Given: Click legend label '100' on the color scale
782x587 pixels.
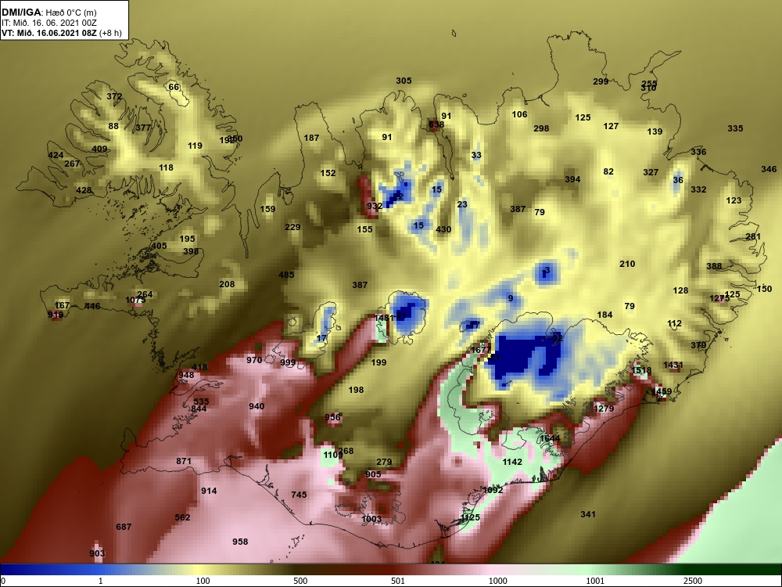Looking at the screenshot, I should [x=203, y=581].
